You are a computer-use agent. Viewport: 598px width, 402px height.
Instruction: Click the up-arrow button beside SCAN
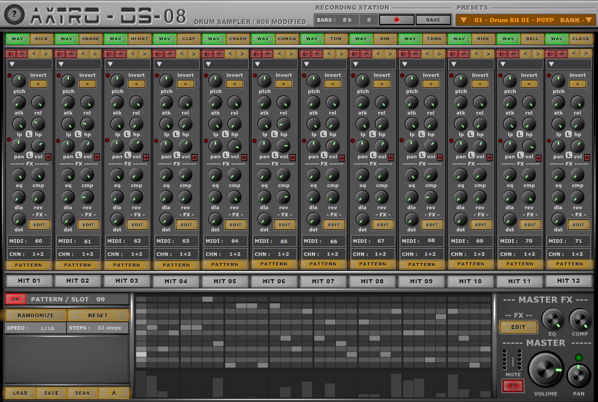coord(113,393)
